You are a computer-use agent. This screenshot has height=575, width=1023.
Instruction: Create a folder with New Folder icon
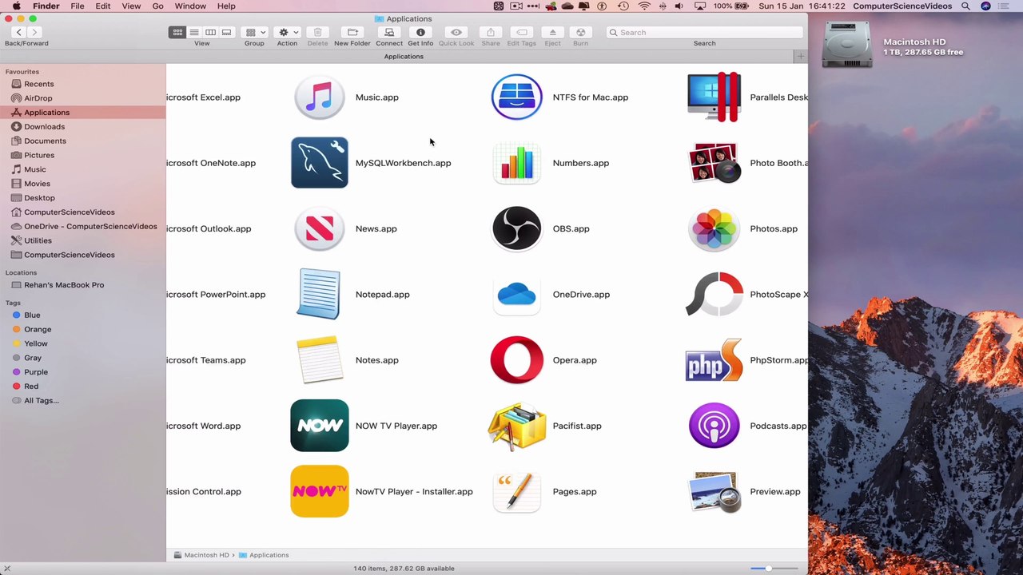pos(352,32)
